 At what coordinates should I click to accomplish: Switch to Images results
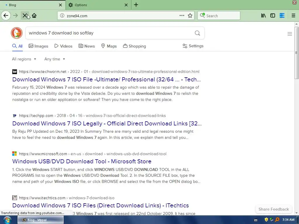38,46
